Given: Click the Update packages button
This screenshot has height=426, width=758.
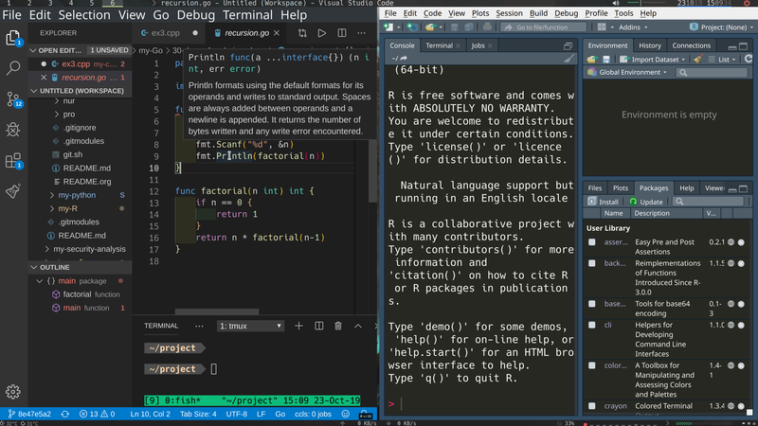Looking at the screenshot, I should pyautogui.click(x=646, y=202).
